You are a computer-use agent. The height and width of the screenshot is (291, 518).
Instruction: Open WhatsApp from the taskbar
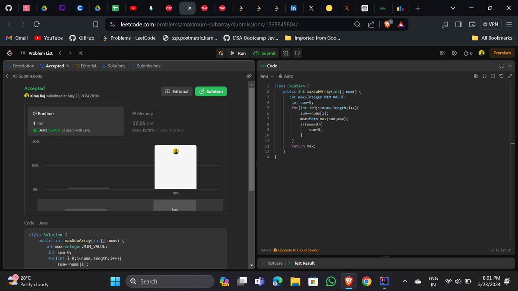pyautogui.click(x=330, y=282)
